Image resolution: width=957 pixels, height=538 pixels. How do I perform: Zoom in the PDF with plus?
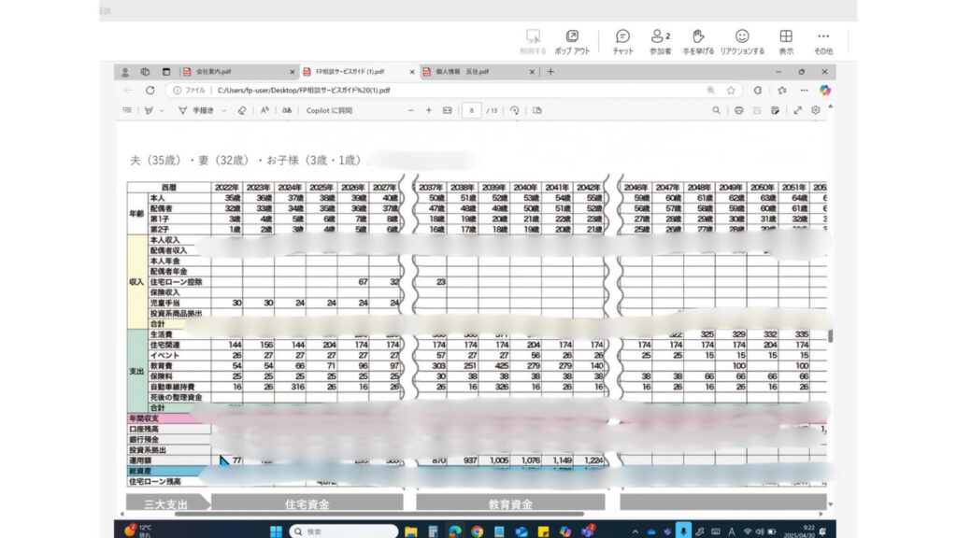[428, 110]
